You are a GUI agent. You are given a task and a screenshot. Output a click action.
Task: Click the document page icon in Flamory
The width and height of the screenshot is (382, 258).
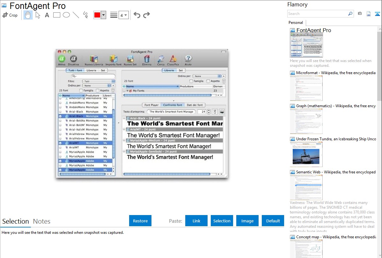pos(369,14)
